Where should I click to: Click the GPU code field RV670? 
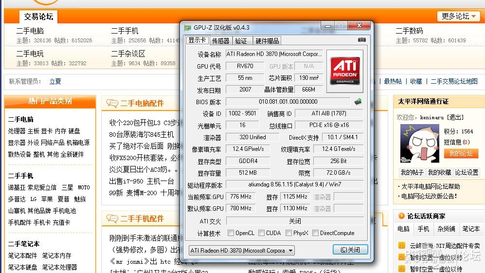[x=245, y=66]
